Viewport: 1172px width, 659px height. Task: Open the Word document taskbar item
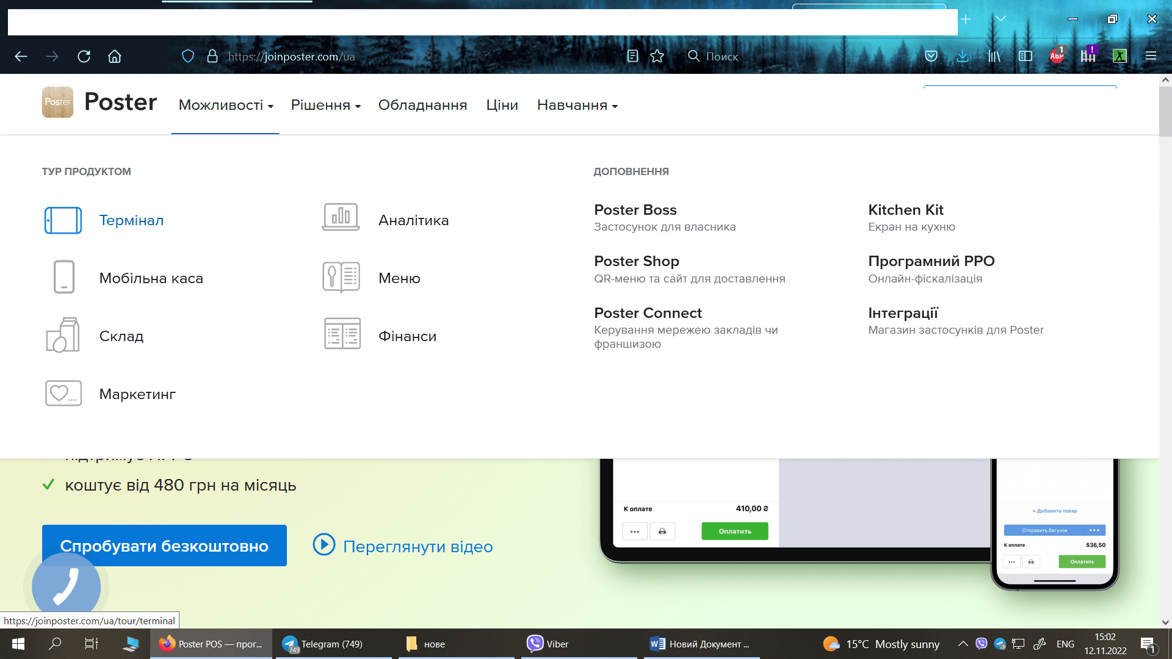point(702,644)
